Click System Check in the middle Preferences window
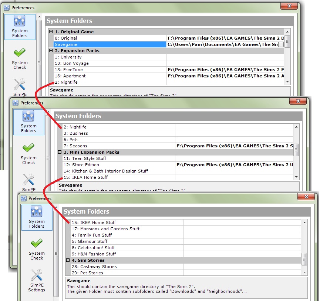Viewport: 320px width, 301px height. 28,153
